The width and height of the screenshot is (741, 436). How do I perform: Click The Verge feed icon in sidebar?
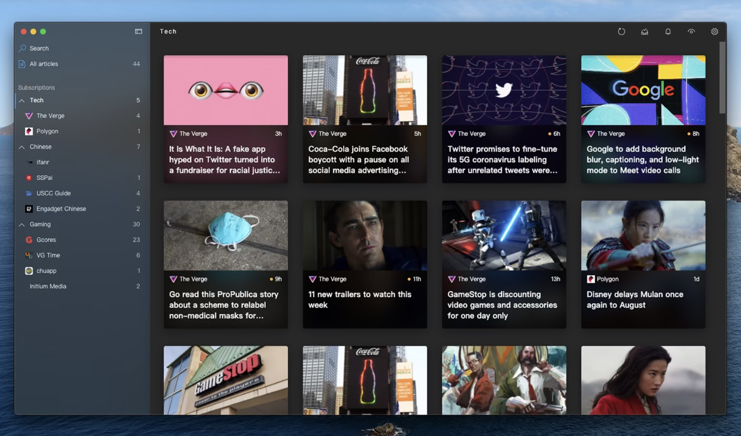click(x=29, y=116)
